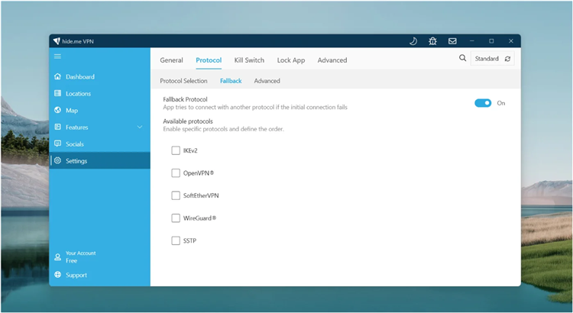The height and width of the screenshot is (313, 573).
Task: Switch to Protocol Selection sub-tab
Action: [183, 81]
